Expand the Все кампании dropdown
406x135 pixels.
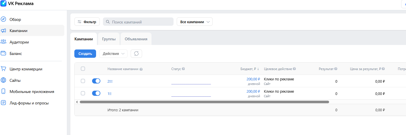click(195, 22)
